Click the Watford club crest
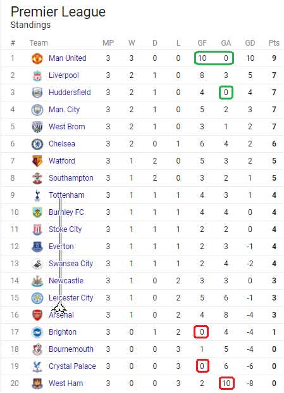The image size is (284, 393). coord(37,161)
